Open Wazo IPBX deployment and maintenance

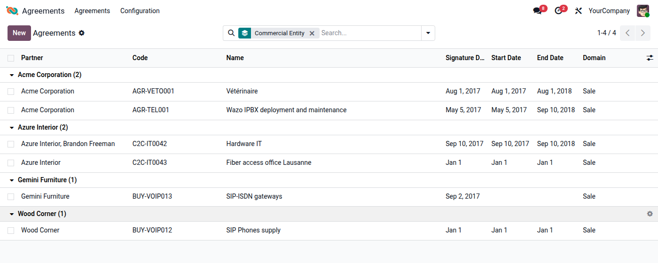(286, 110)
